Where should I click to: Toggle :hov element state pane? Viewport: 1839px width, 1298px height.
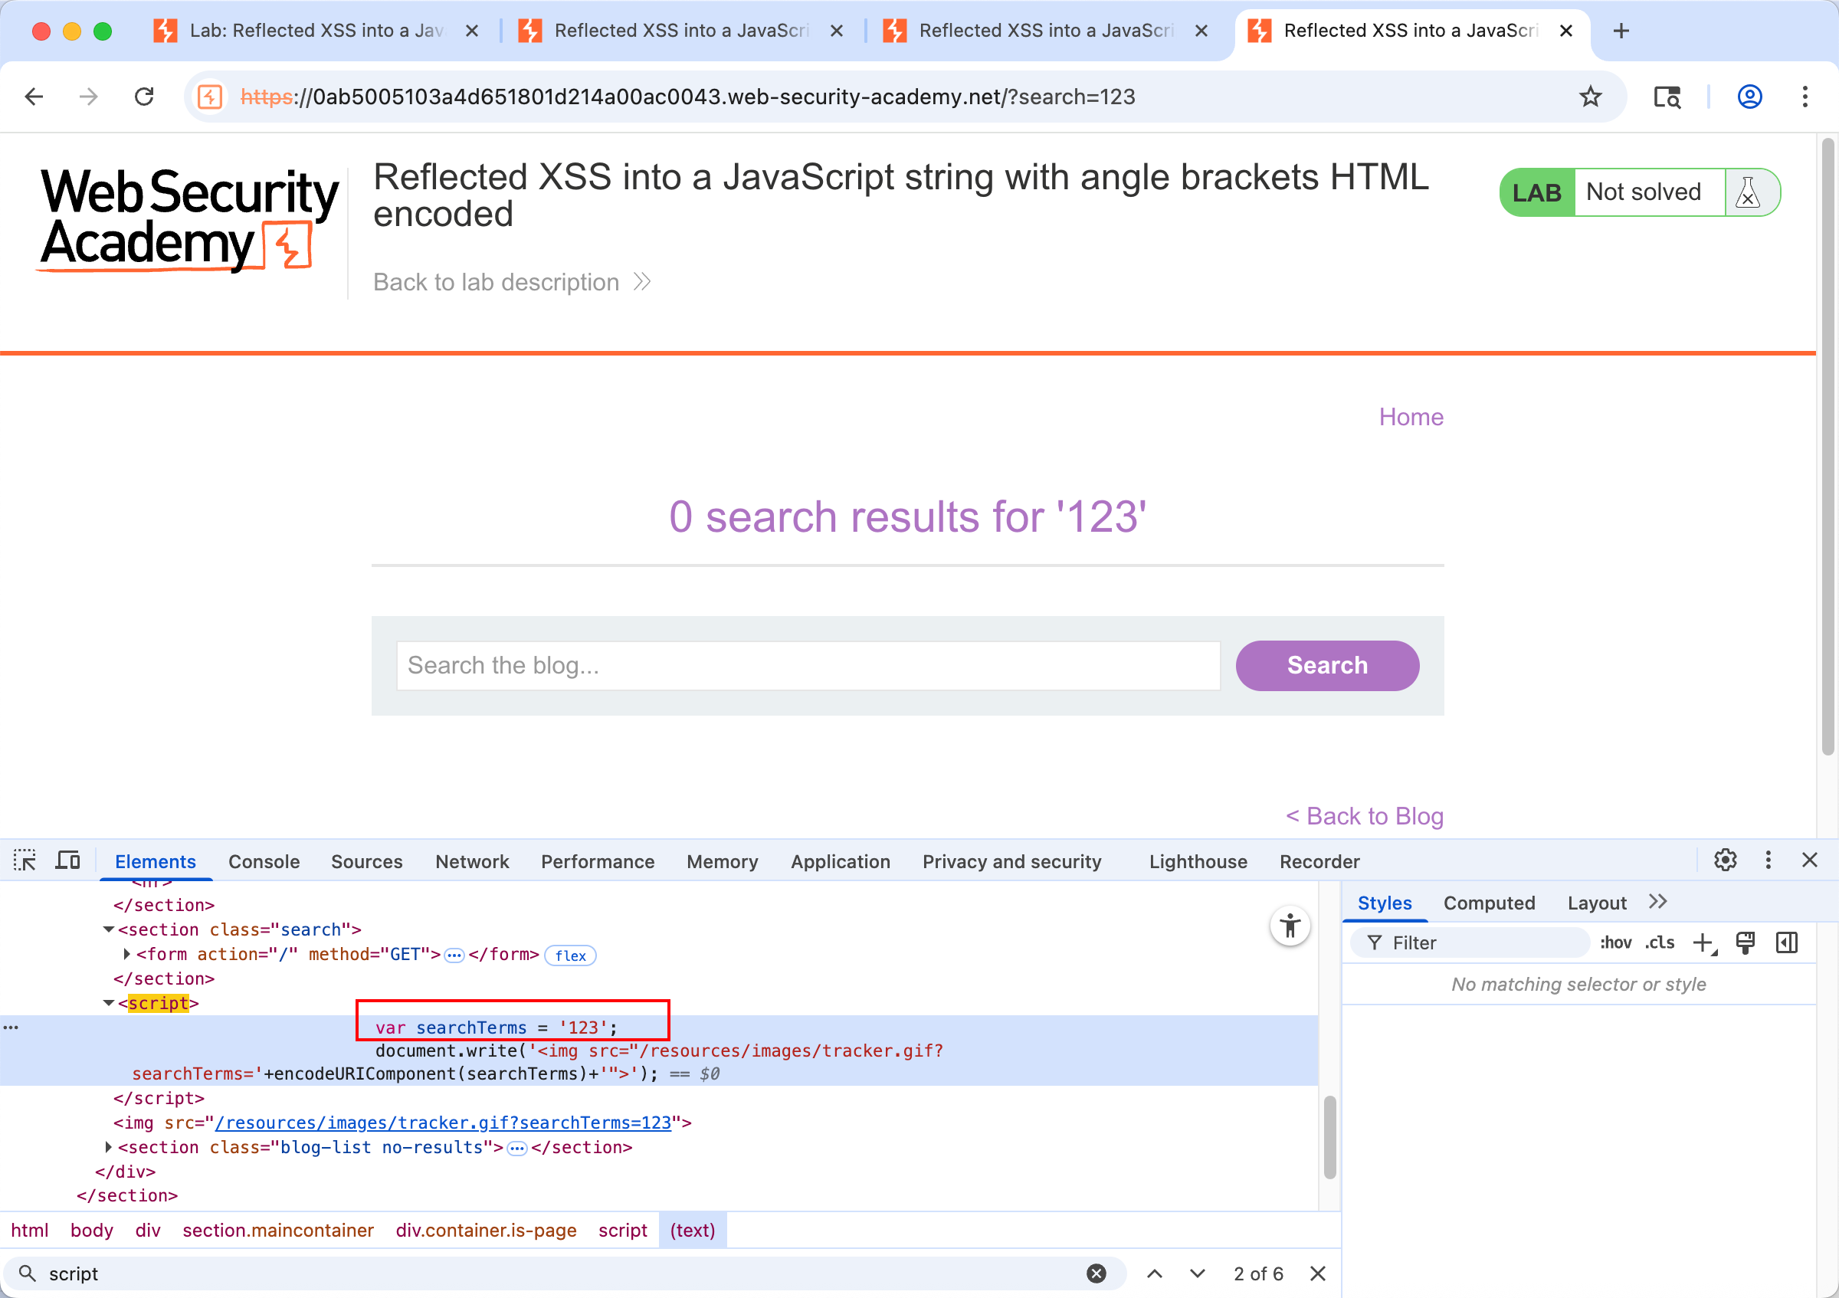1616,943
